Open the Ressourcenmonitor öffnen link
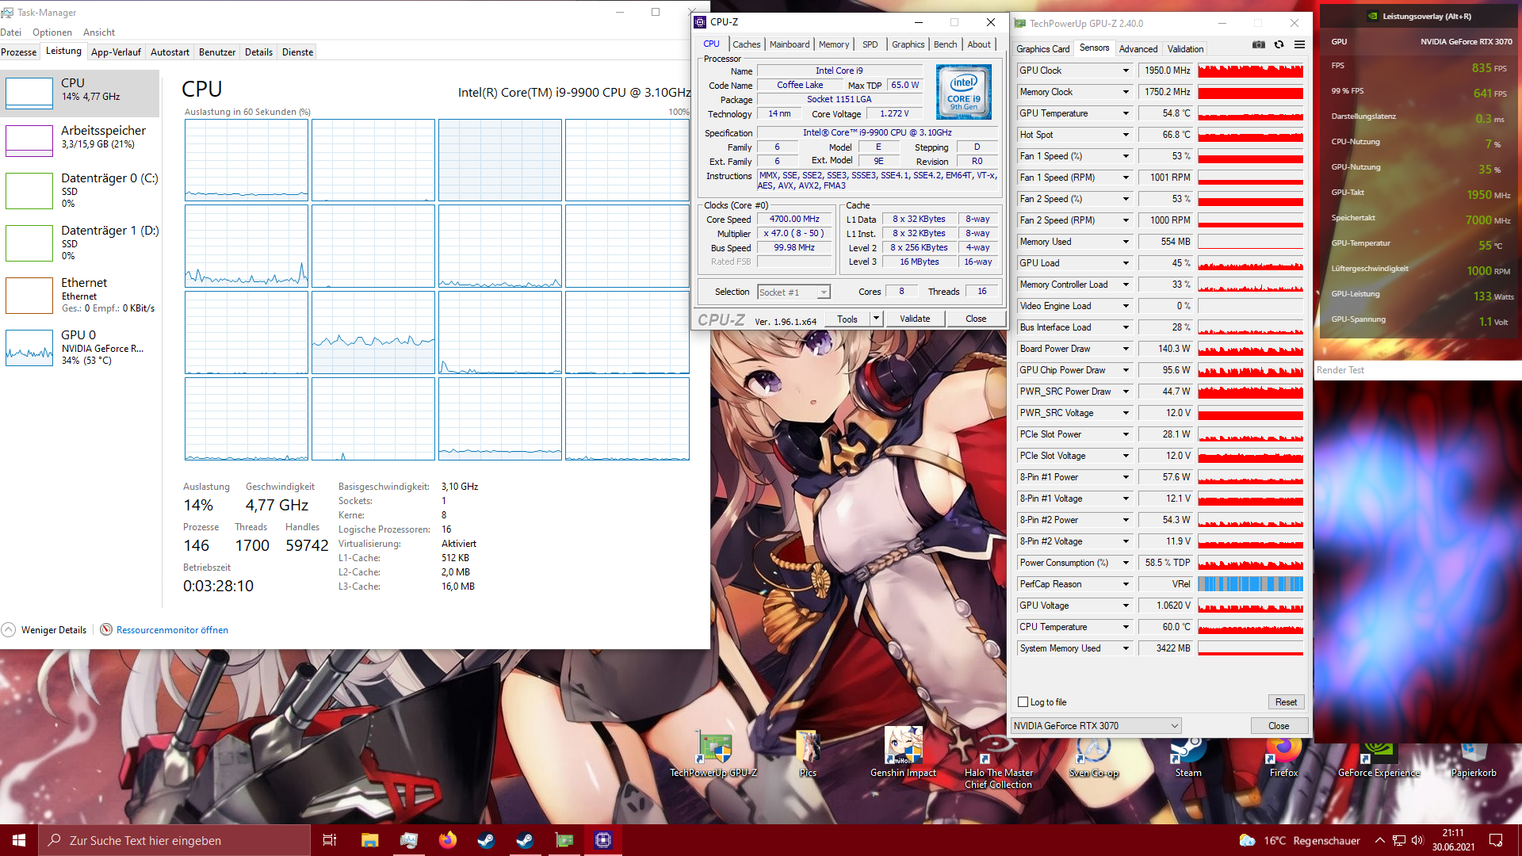1522x856 pixels. (x=172, y=630)
